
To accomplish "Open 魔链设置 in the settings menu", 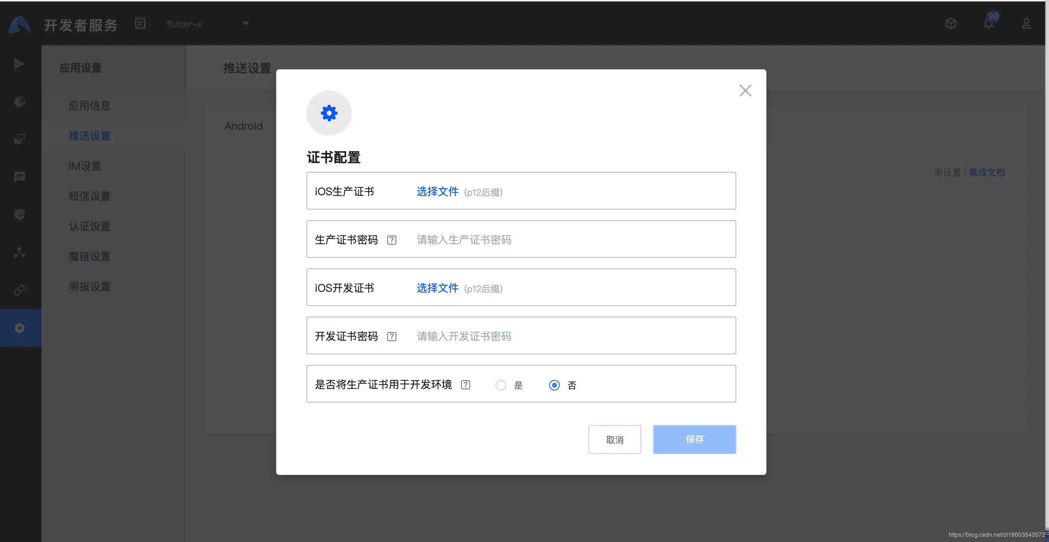I will tap(90, 256).
